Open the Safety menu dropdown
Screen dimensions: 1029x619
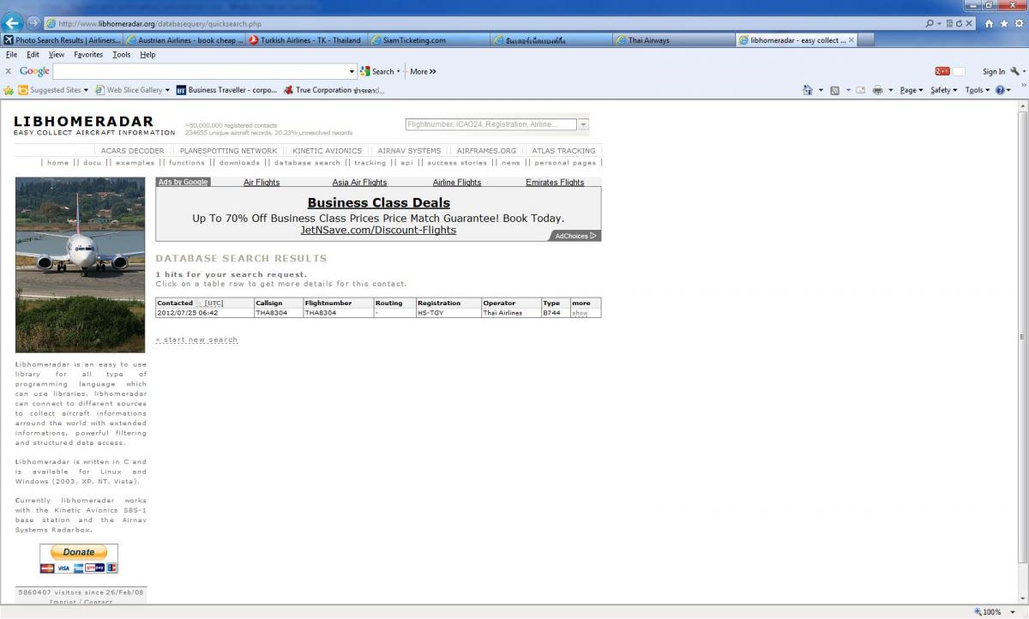point(943,90)
